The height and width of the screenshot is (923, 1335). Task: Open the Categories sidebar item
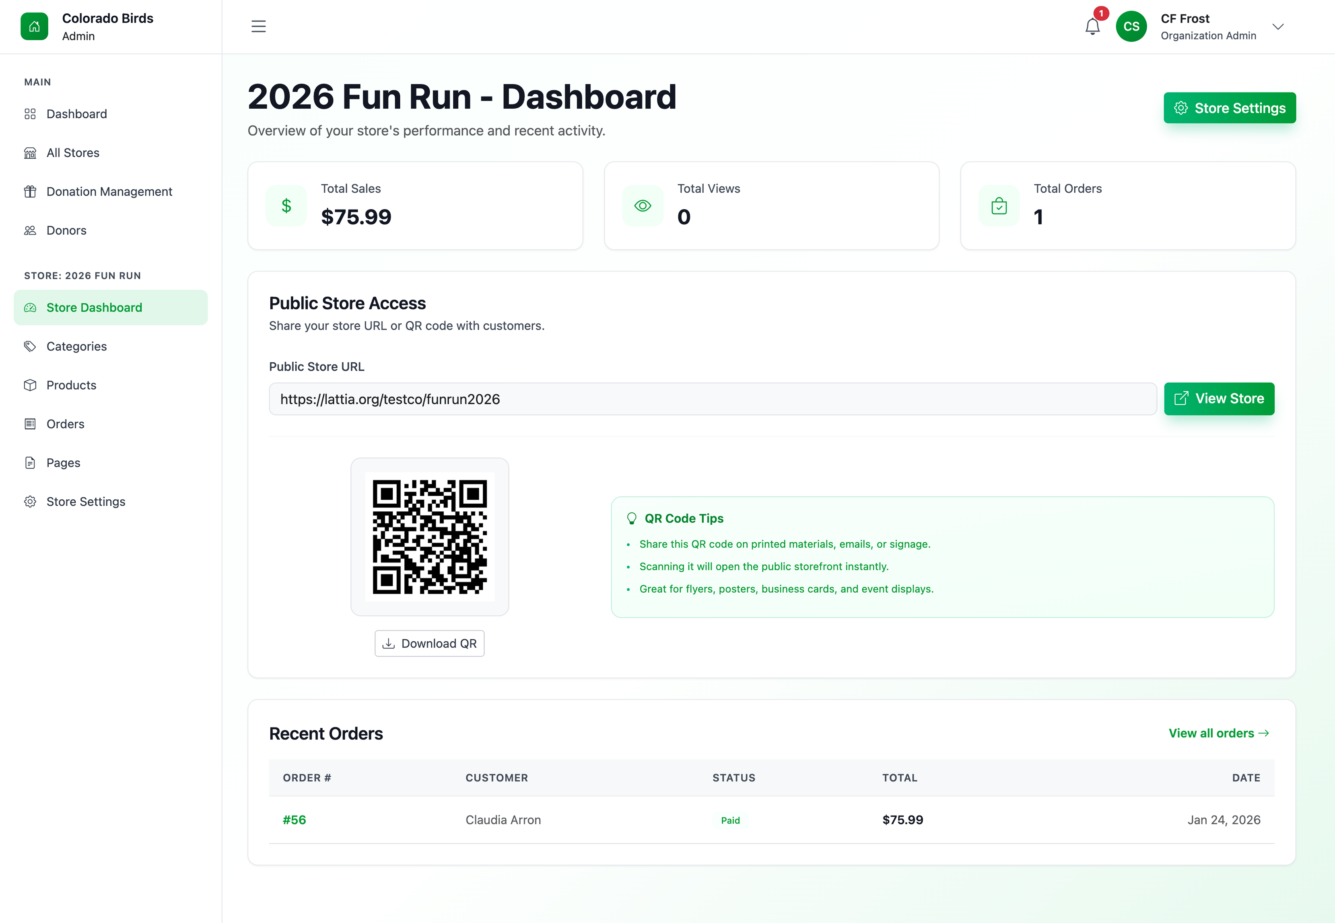tap(76, 346)
